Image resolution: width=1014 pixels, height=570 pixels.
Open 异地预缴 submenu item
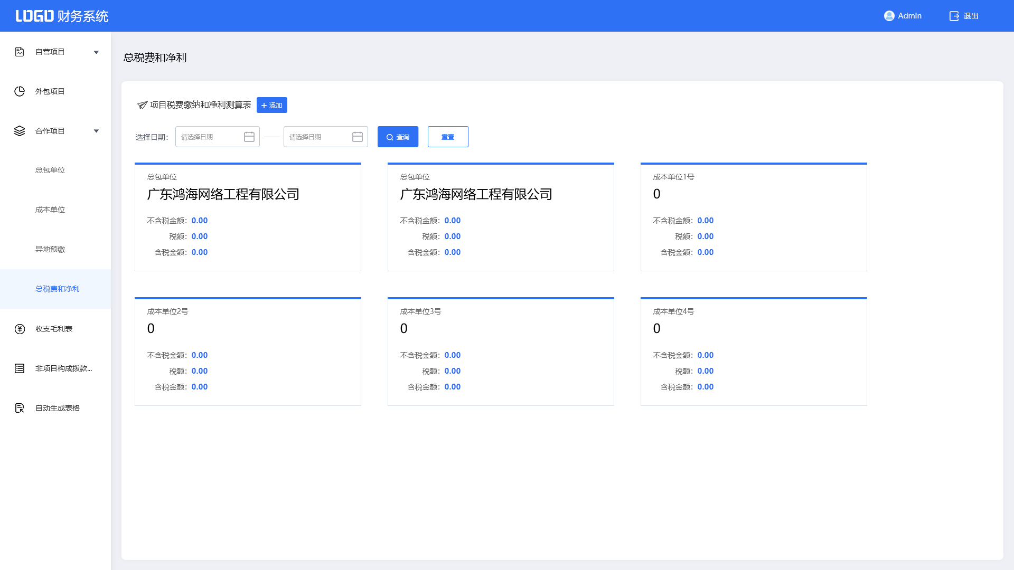point(50,249)
